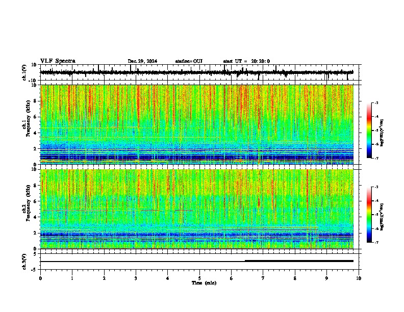404x312 pixels.
Task: Click the "8" kHz tick of ch.1 spectrogram
Action: click(x=36, y=101)
